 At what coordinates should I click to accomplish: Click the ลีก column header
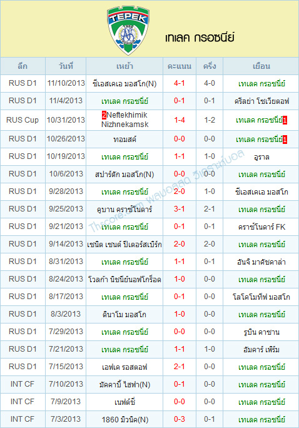tap(23, 66)
